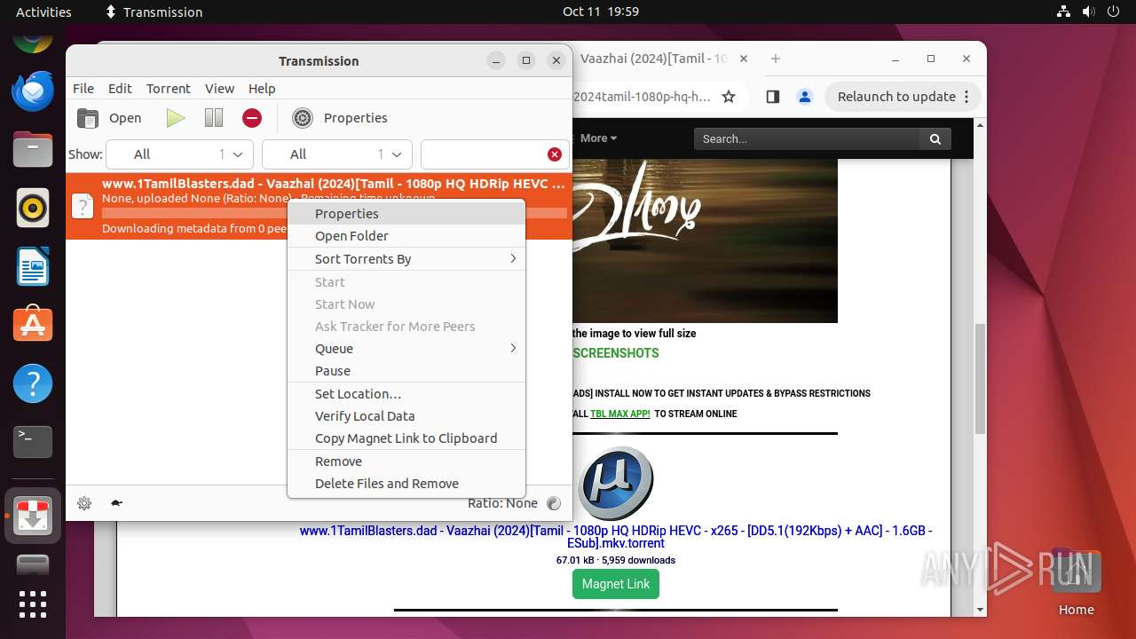1136x639 pixels.
Task: Toggle the browser side panel icon
Action: coord(772,97)
